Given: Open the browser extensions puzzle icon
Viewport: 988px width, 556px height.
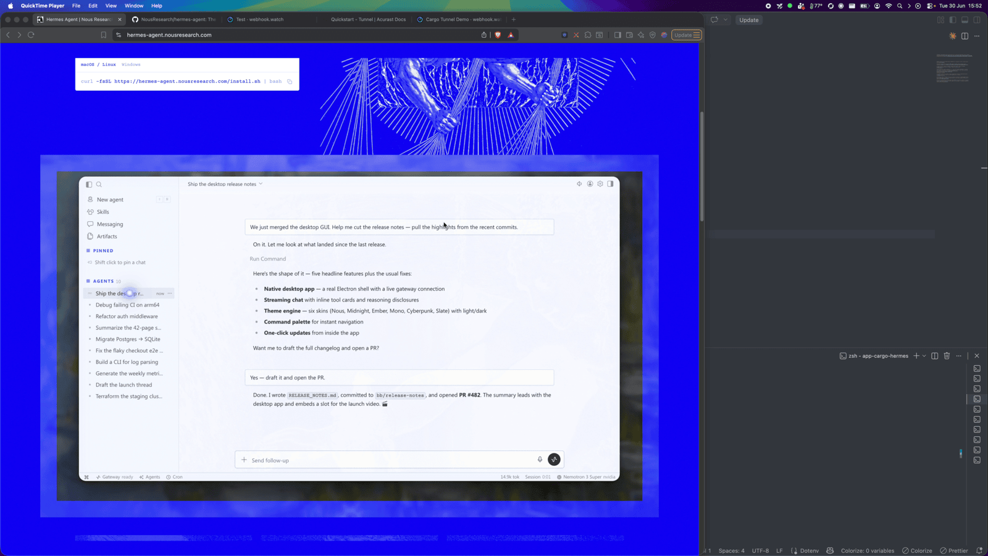Looking at the screenshot, I should point(588,35).
